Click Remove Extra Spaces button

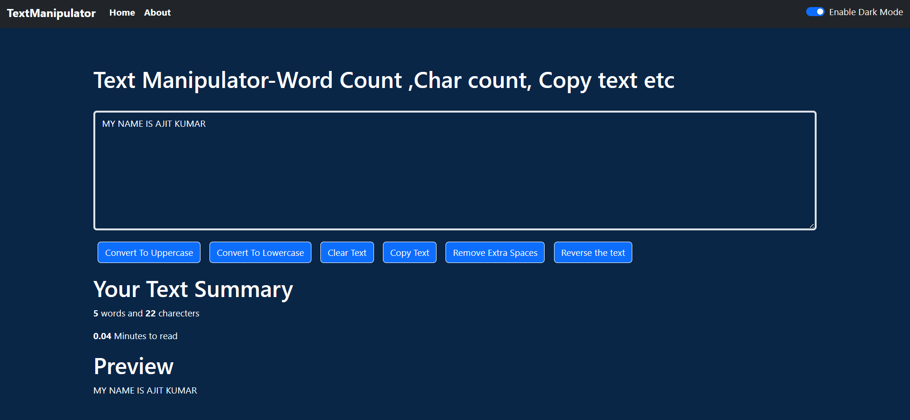[495, 253]
